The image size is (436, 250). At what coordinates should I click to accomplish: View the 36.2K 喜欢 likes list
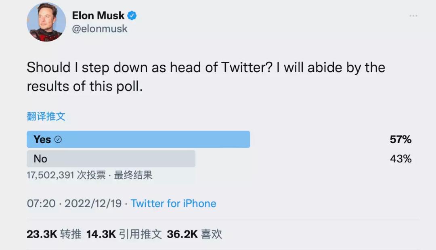click(x=194, y=234)
